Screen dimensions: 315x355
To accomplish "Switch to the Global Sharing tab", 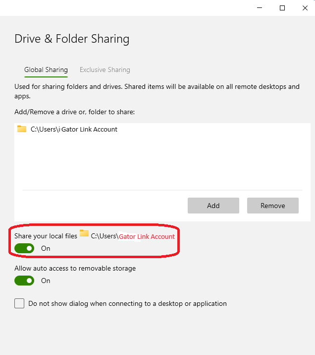I will point(46,70).
